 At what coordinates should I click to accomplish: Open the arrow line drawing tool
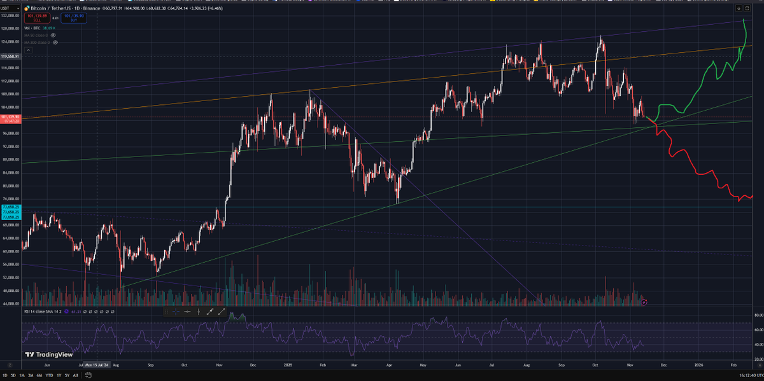point(210,312)
